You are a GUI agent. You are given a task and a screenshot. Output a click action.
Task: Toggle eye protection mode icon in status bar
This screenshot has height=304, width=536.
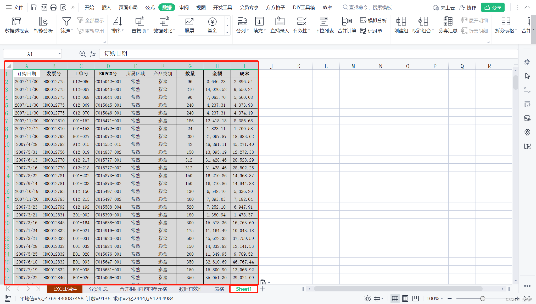coord(367,299)
